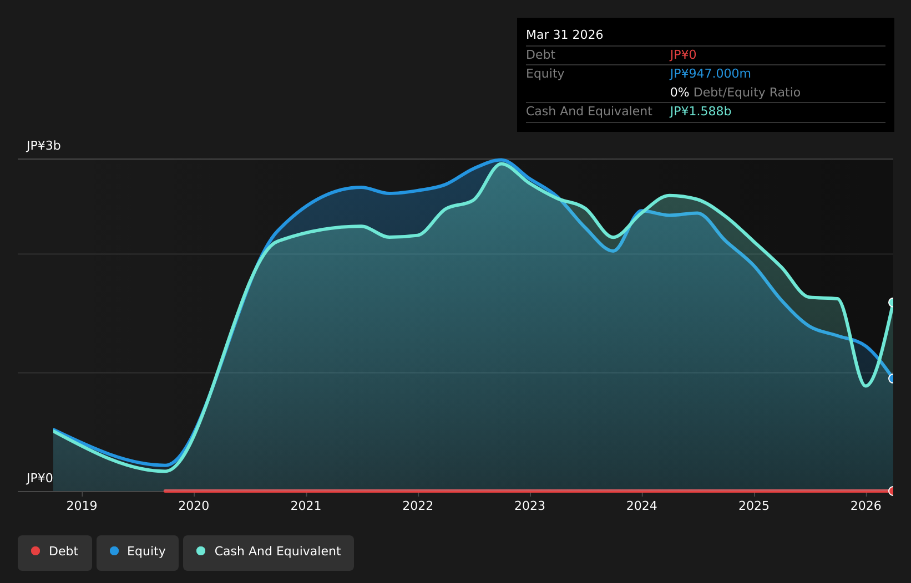Toggle the Equity series legend button
911x583 pixels.
(x=138, y=553)
